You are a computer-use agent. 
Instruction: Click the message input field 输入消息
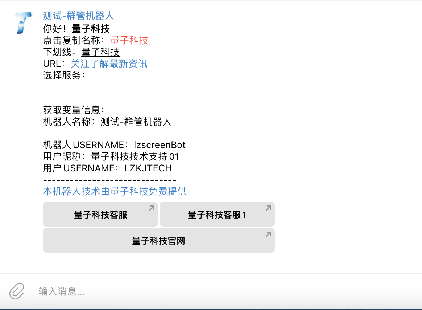tap(145, 291)
